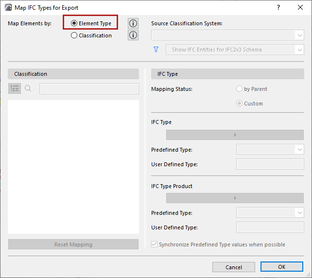312x278 pixels.
Task: Expand Show IFC Entities schema dropdown
Action: pyautogui.click(x=235, y=50)
